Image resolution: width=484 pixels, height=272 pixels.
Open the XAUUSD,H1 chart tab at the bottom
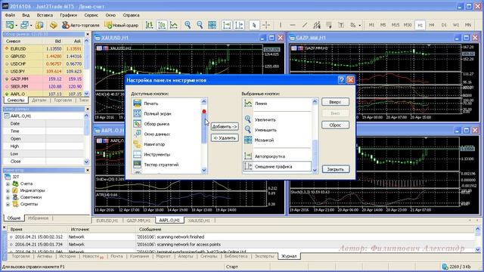199,221
